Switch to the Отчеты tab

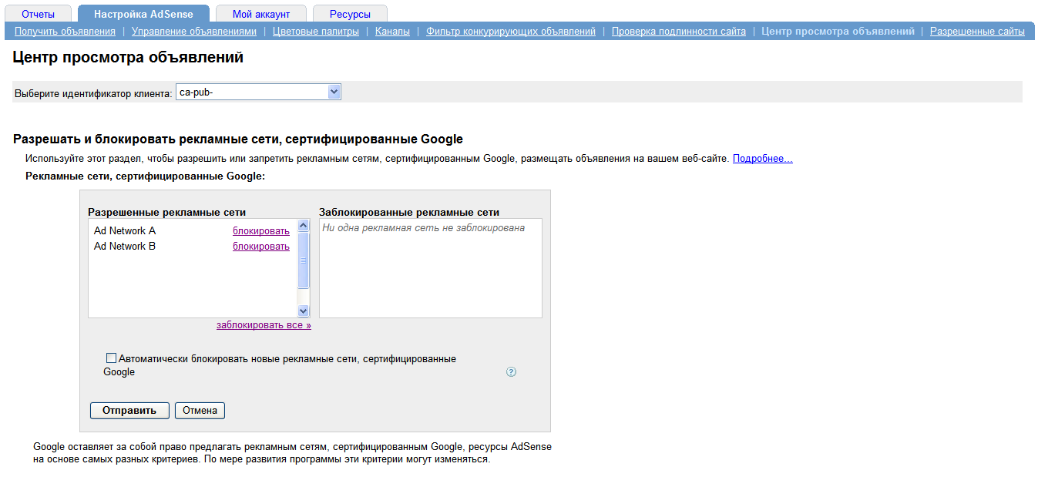(38, 14)
